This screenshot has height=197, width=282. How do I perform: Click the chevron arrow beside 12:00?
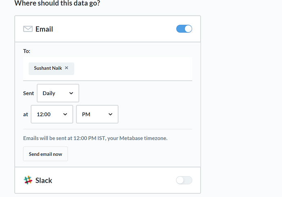pos(65,114)
